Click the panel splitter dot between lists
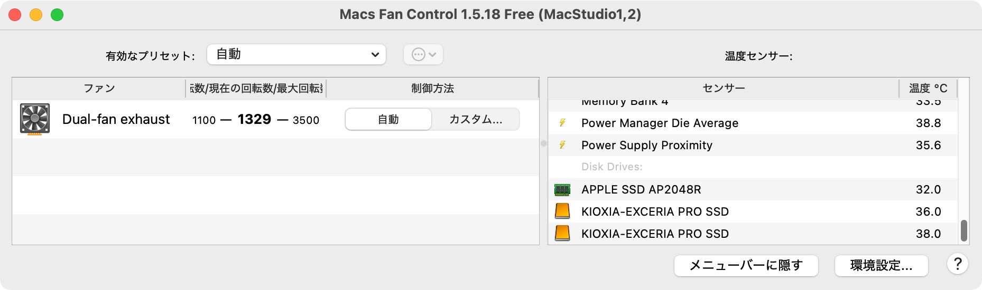This screenshot has height=290, width=982. 543,143
